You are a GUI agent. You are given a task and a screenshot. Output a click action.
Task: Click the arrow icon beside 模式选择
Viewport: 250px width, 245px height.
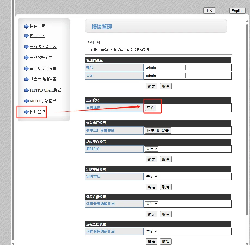[26, 36]
